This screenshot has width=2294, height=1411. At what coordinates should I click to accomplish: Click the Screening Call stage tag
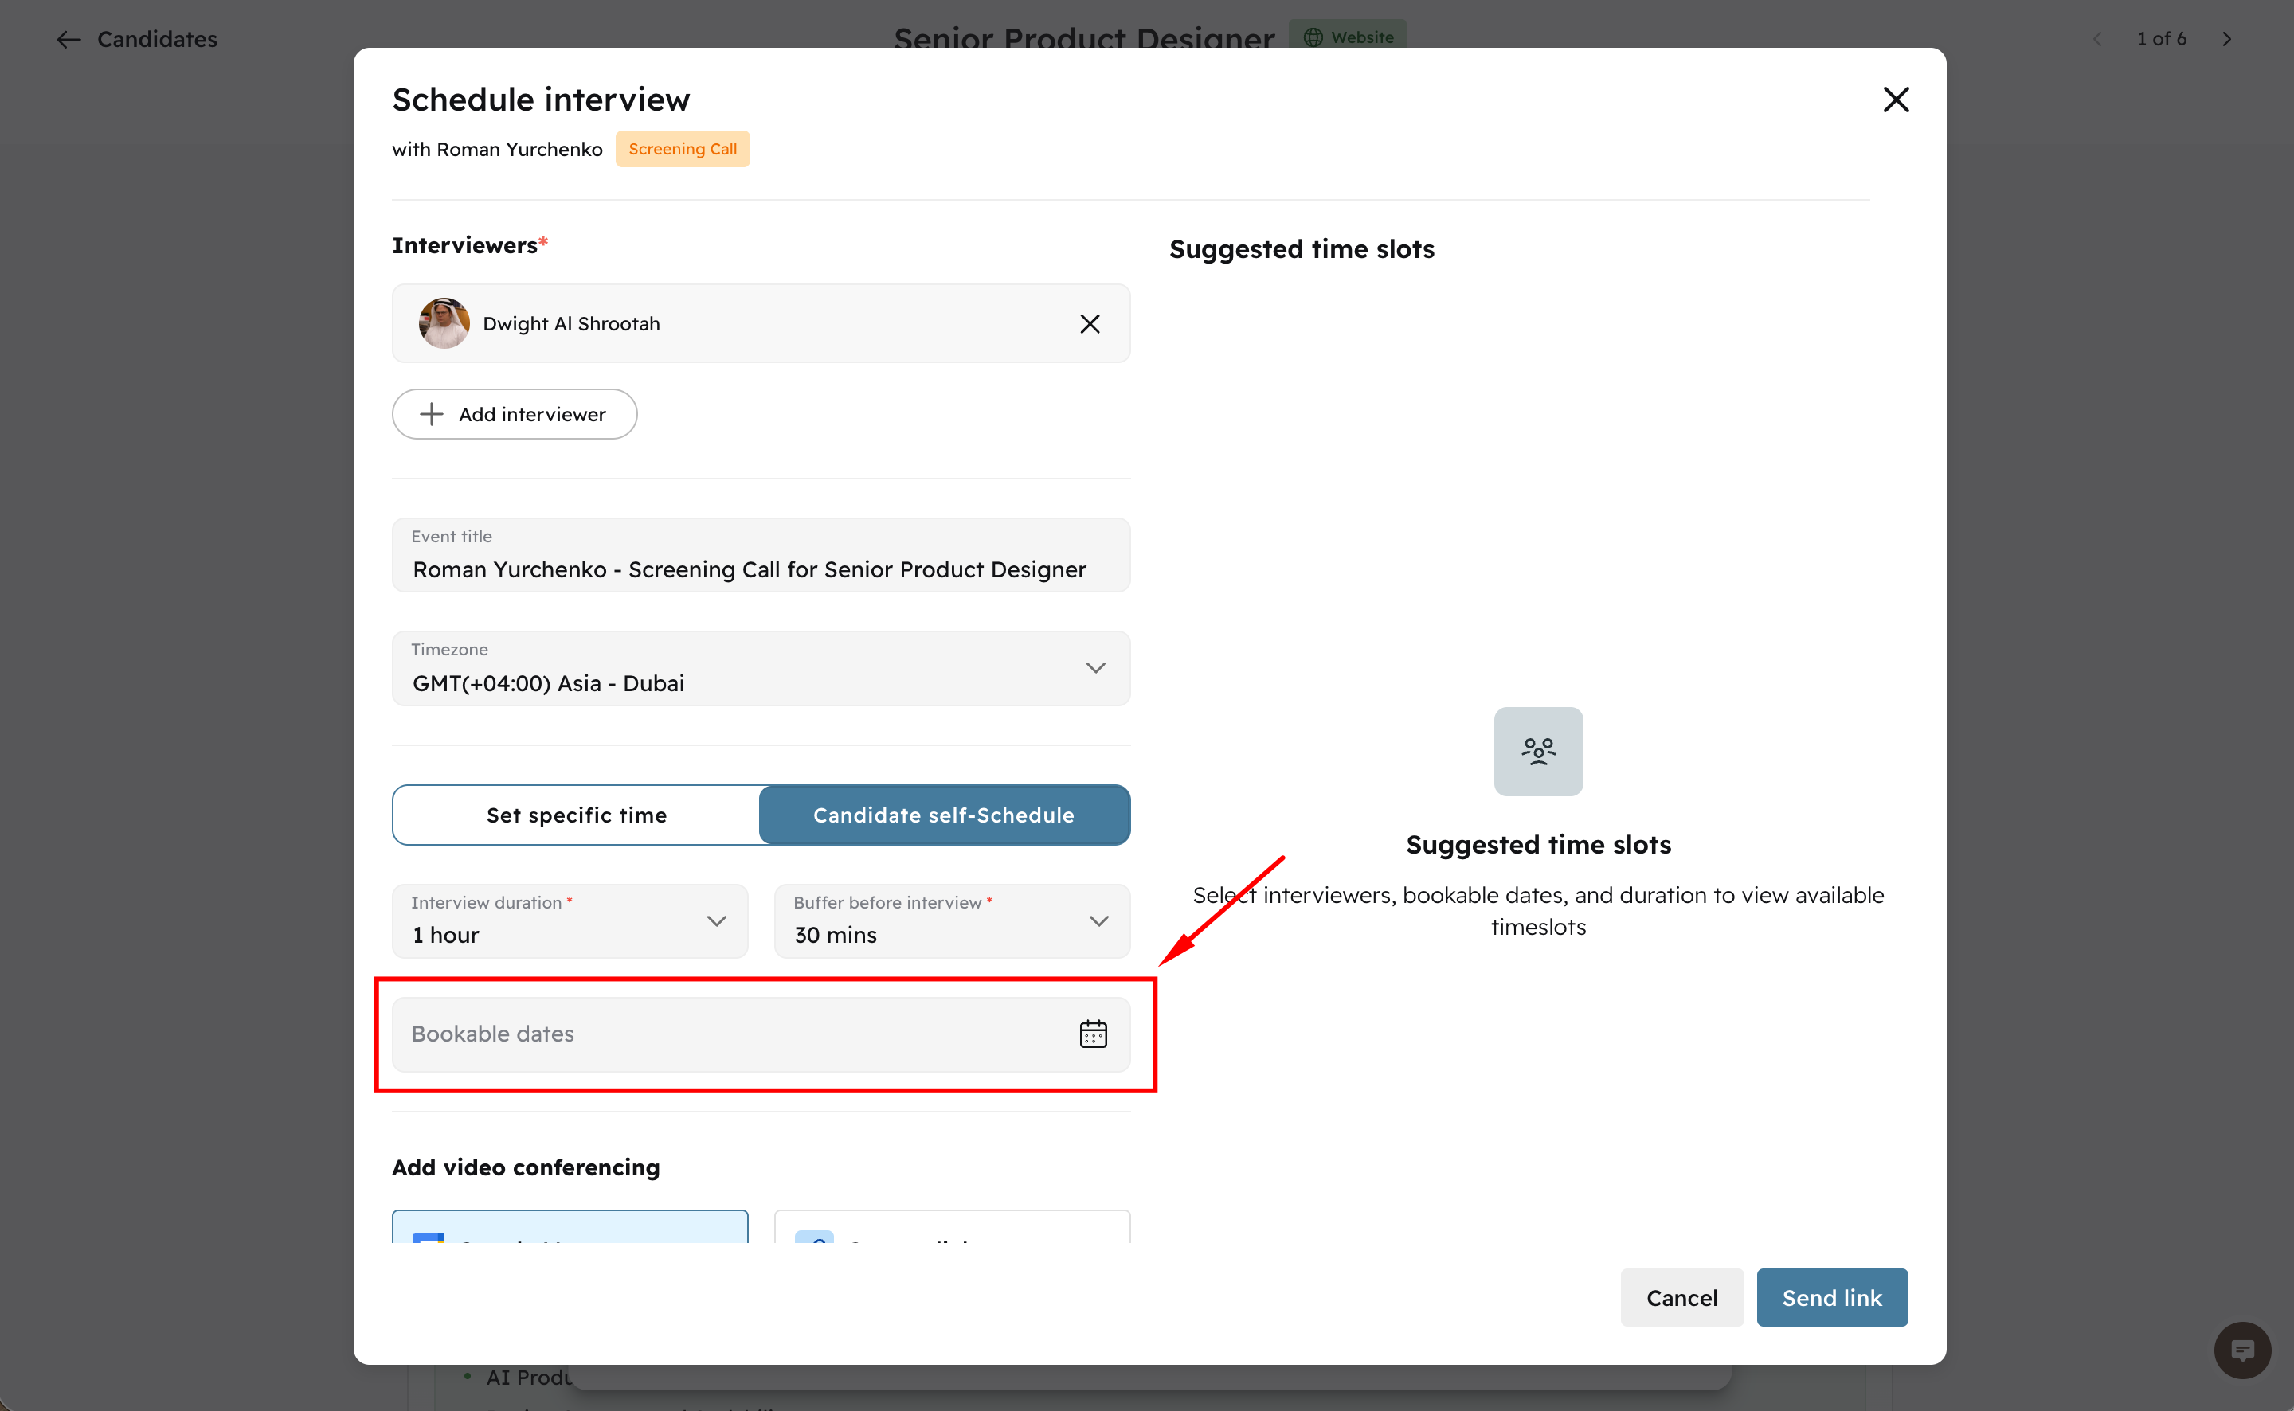(683, 150)
